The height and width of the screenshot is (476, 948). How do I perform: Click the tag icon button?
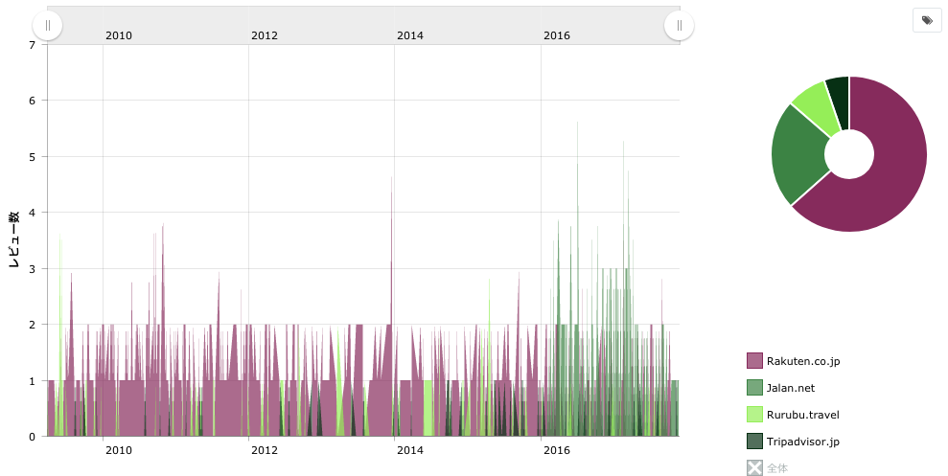point(927,20)
